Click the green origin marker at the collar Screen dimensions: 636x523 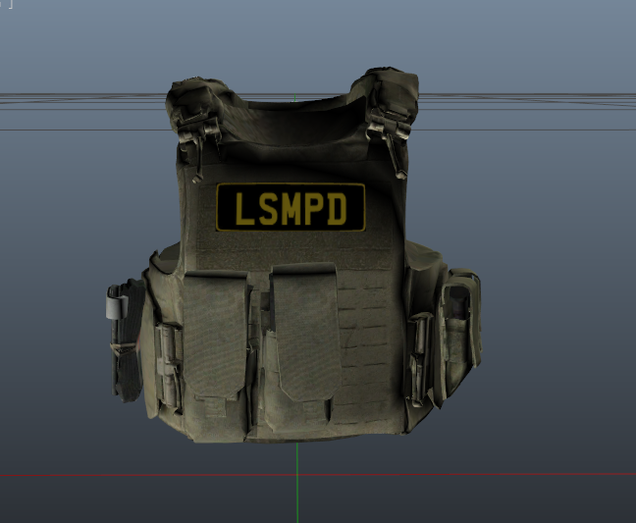pyautogui.click(x=294, y=99)
